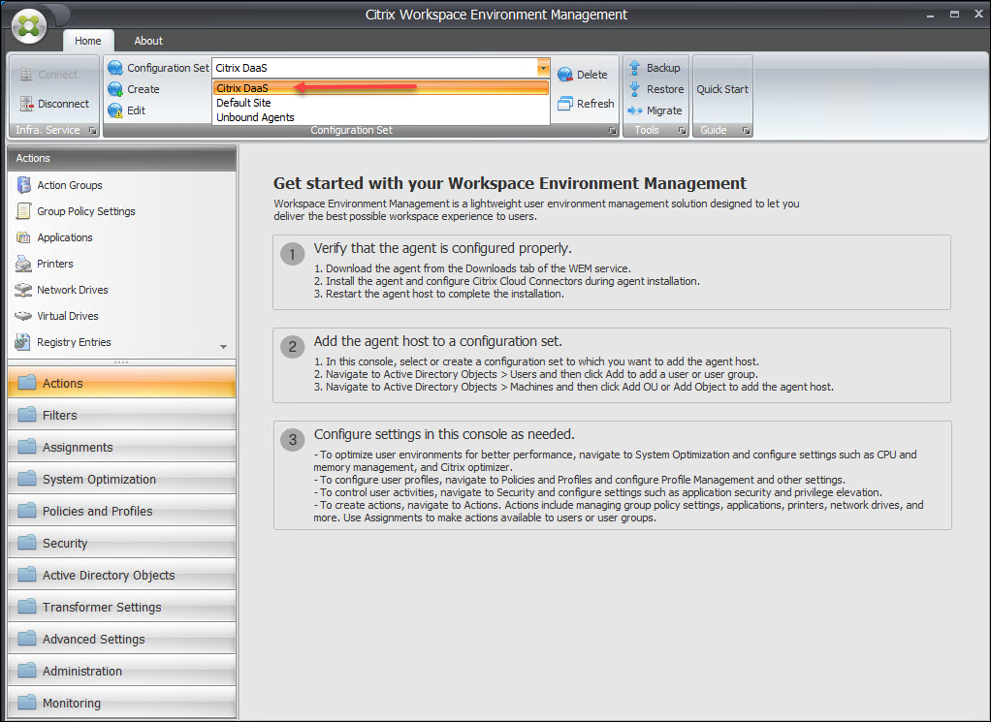
Task: Click the Disconnect button
Action: (53, 104)
